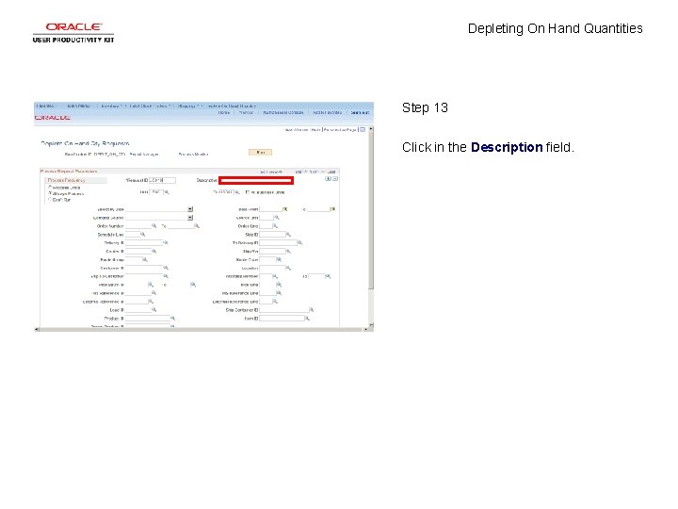Open lookup for Location field
Image resolution: width=678 pixels, height=509 pixels.
288,268
